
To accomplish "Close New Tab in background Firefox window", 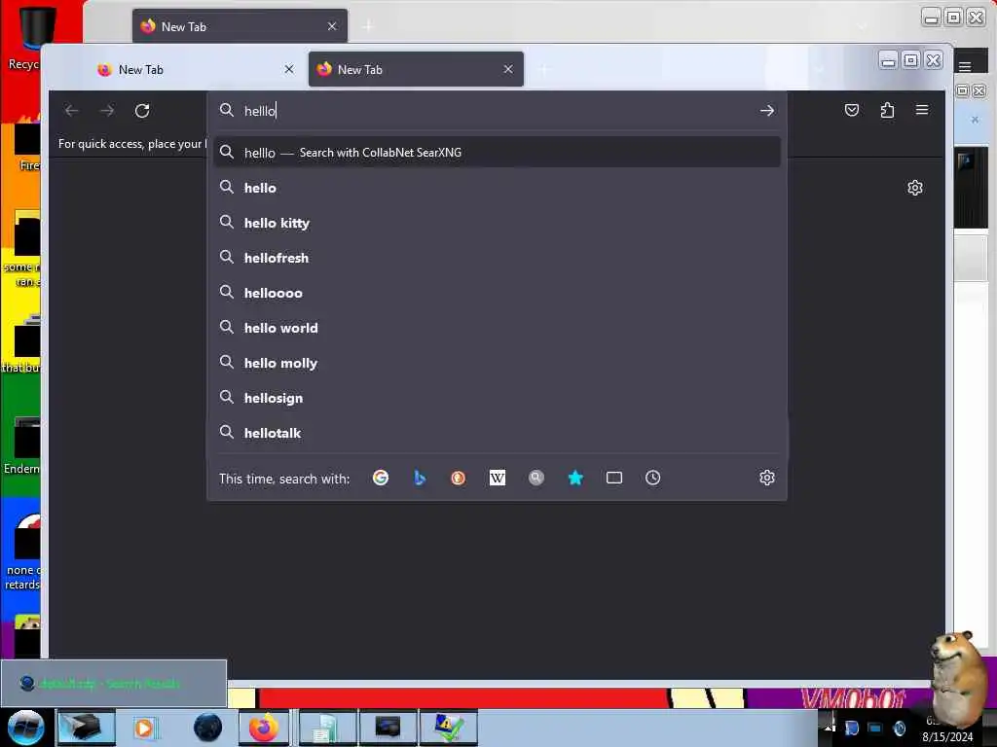I will [x=332, y=26].
